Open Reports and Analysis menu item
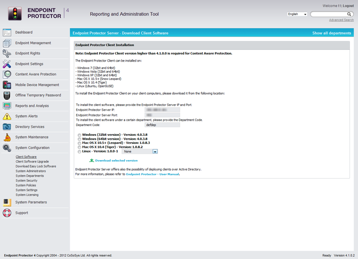This screenshot has width=358, height=259. coord(32,106)
